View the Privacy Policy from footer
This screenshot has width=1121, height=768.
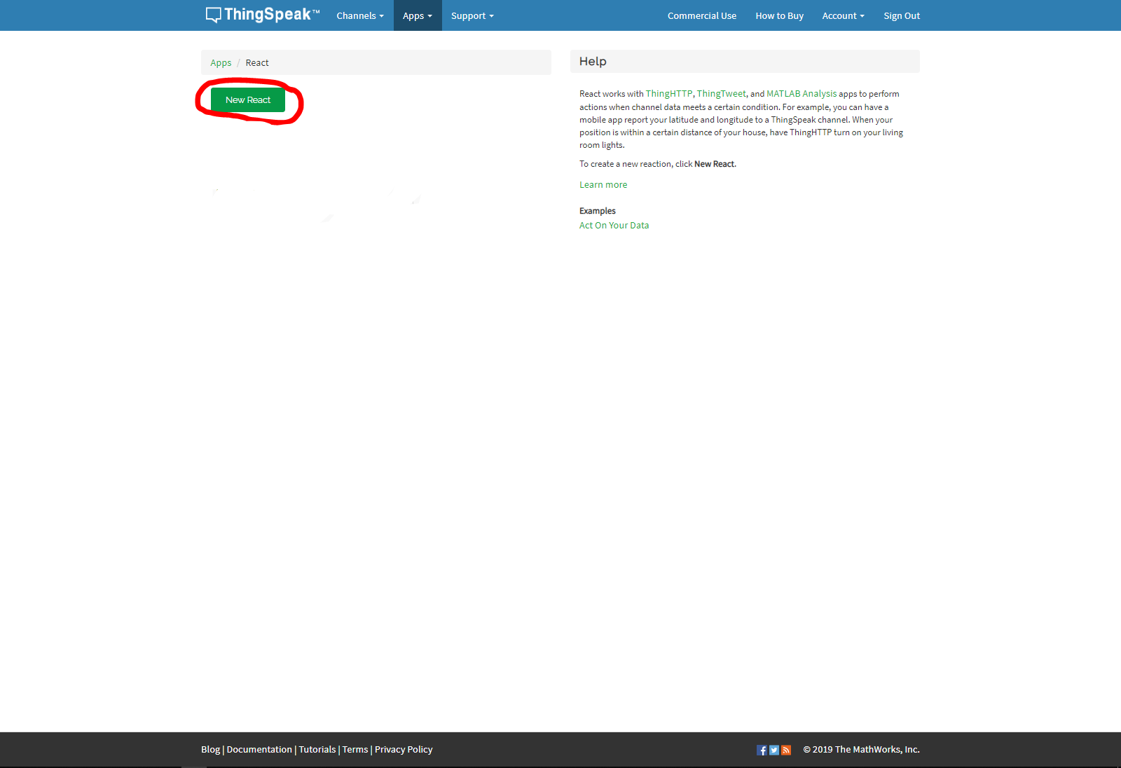click(404, 749)
